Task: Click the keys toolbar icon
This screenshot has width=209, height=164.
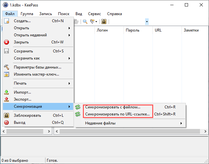Action: click(92, 22)
